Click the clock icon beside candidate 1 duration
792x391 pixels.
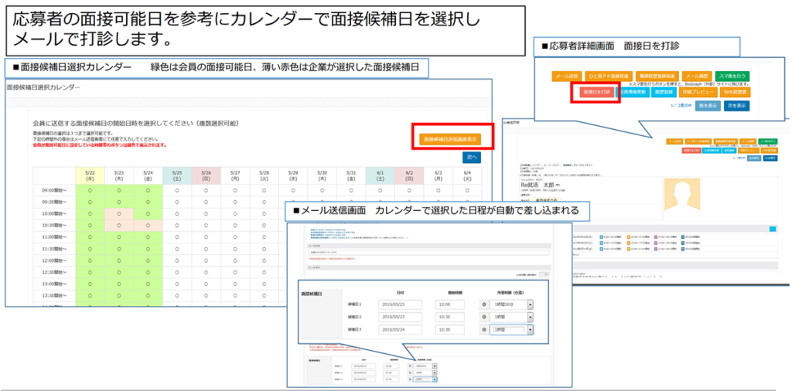click(483, 304)
